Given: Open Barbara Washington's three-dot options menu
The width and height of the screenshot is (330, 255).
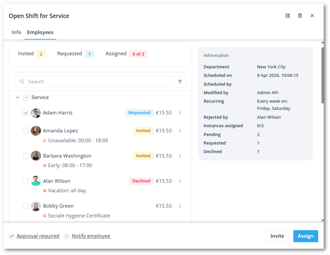Looking at the screenshot, I should click(x=180, y=156).
